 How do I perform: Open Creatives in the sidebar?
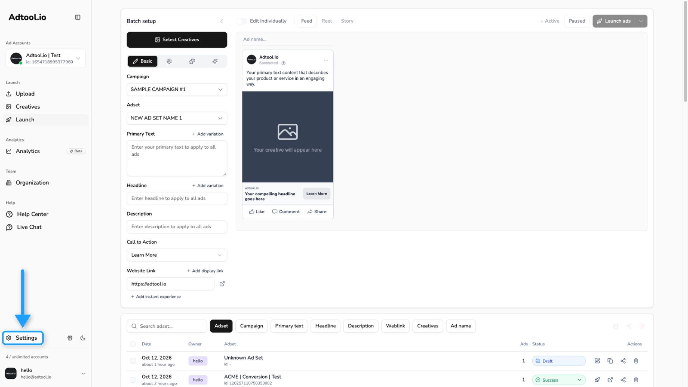point(46,107)
